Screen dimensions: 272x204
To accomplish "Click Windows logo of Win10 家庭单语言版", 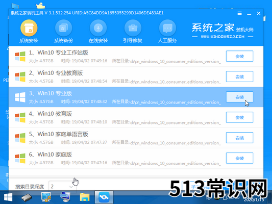I will tap(20, 138).
